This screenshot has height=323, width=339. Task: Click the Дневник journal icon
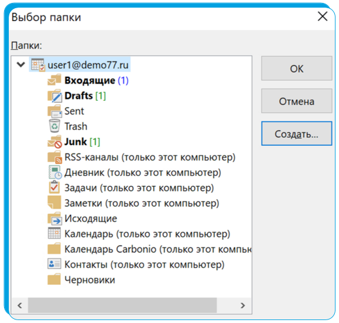click(55, 172)
